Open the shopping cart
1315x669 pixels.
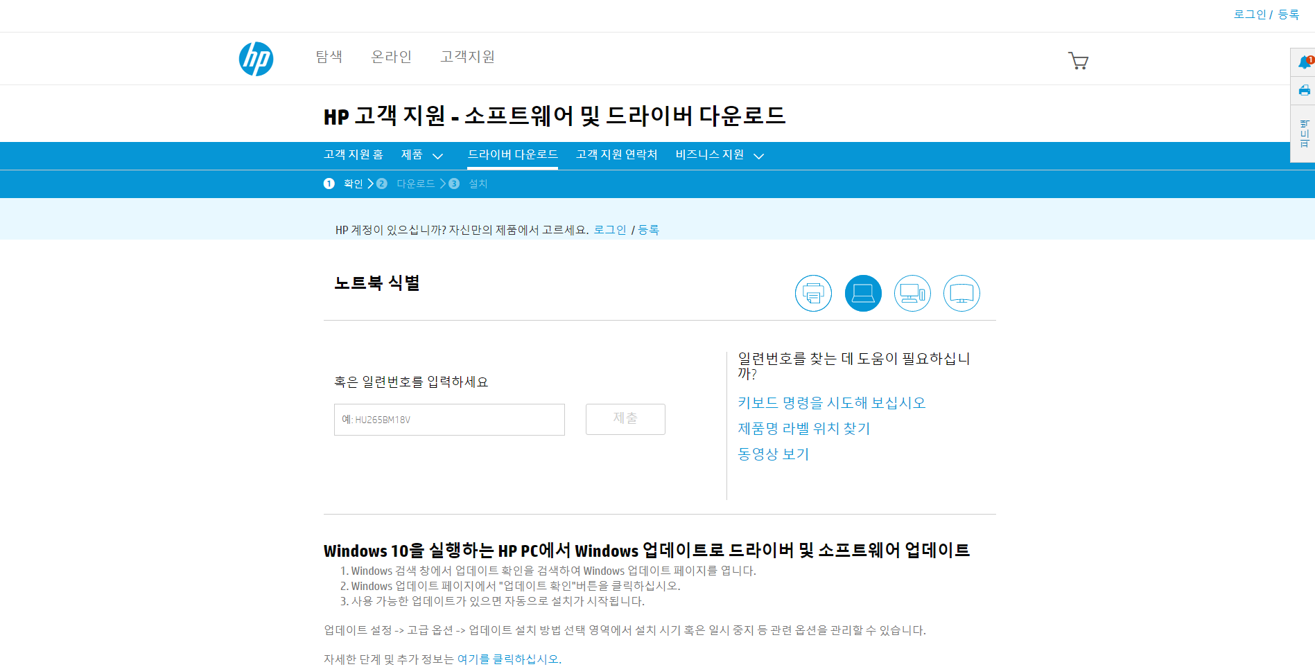click(x=1078, y=61)
